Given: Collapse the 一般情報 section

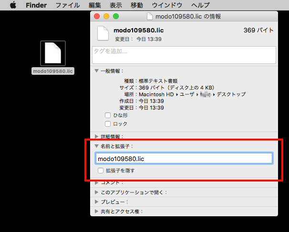Looking at the screenshot, I should click(96, 71).
